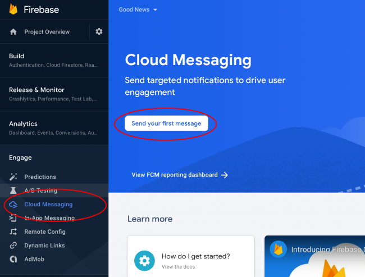Play the Introducing Firebase video thumbnail
This screenshot has height=277, width=365.
[x=314, y=257]
